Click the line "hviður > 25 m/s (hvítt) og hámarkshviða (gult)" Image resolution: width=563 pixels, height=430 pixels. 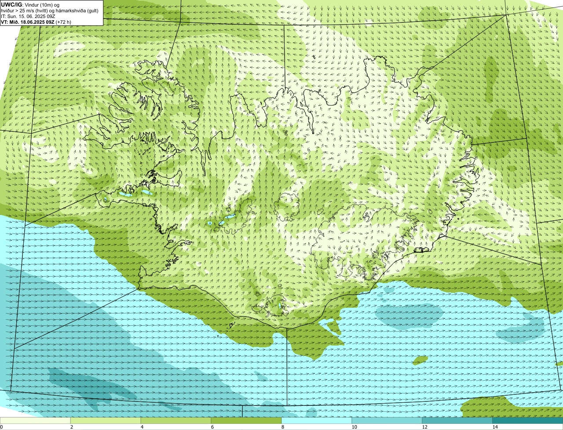[50, 11]
